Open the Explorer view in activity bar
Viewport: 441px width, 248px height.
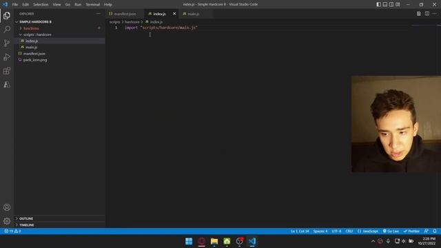tap(7, 15)
